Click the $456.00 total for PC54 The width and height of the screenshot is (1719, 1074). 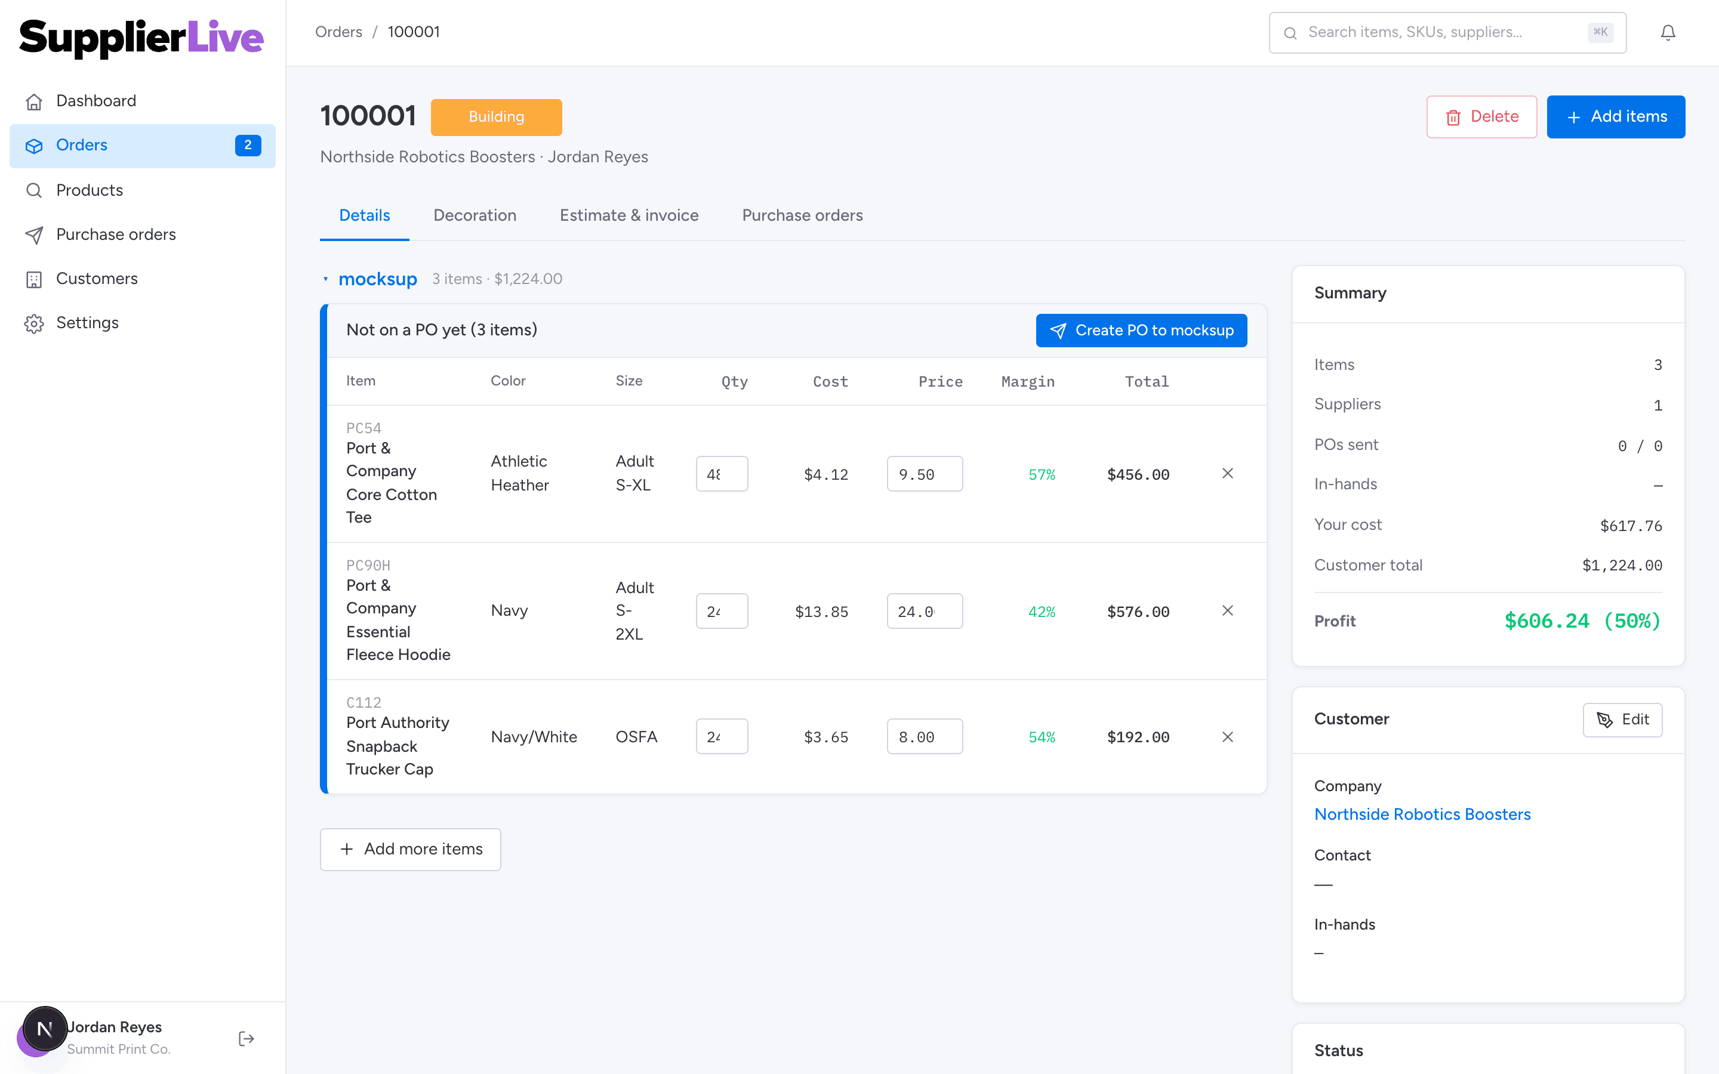tap(1138, 474)
